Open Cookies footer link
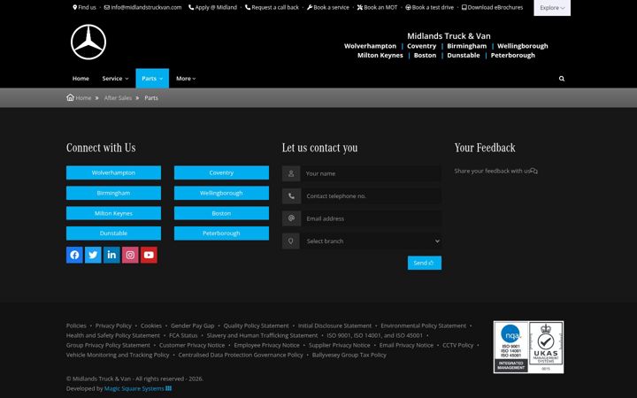Screen dimensions: 637x398 point(151,325)
